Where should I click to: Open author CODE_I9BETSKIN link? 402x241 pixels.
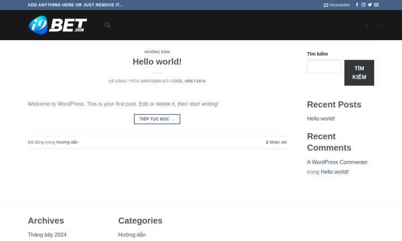click(188, 81)
